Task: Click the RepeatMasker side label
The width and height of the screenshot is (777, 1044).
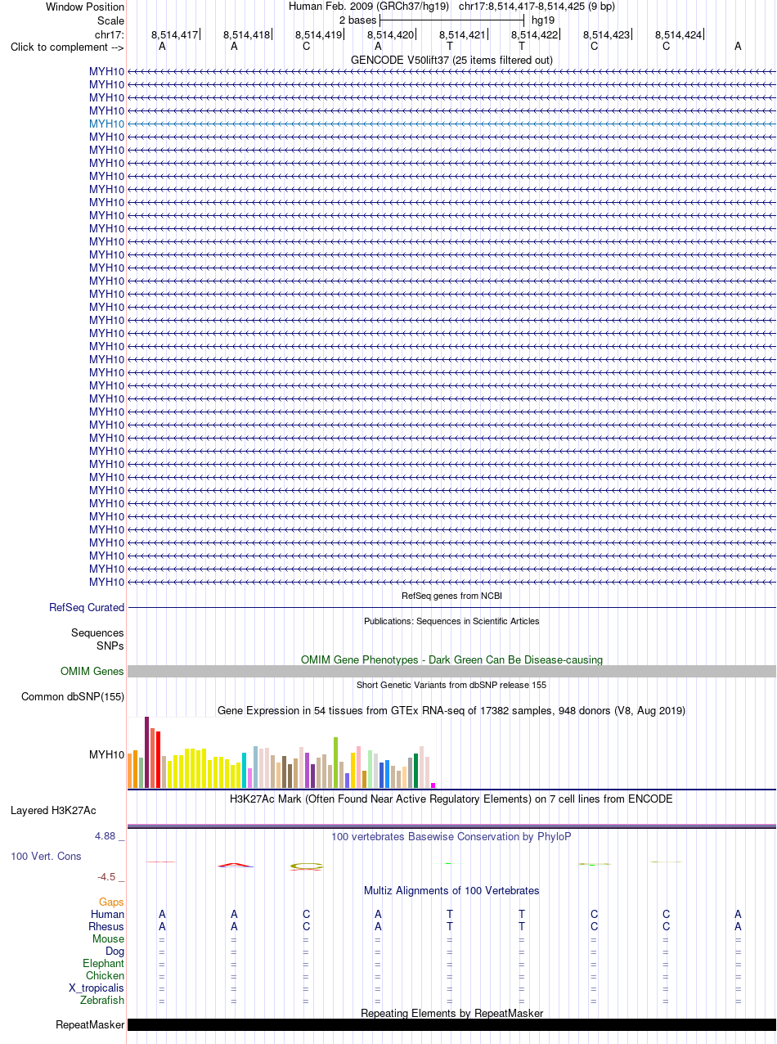Action: click(90, 1025)
